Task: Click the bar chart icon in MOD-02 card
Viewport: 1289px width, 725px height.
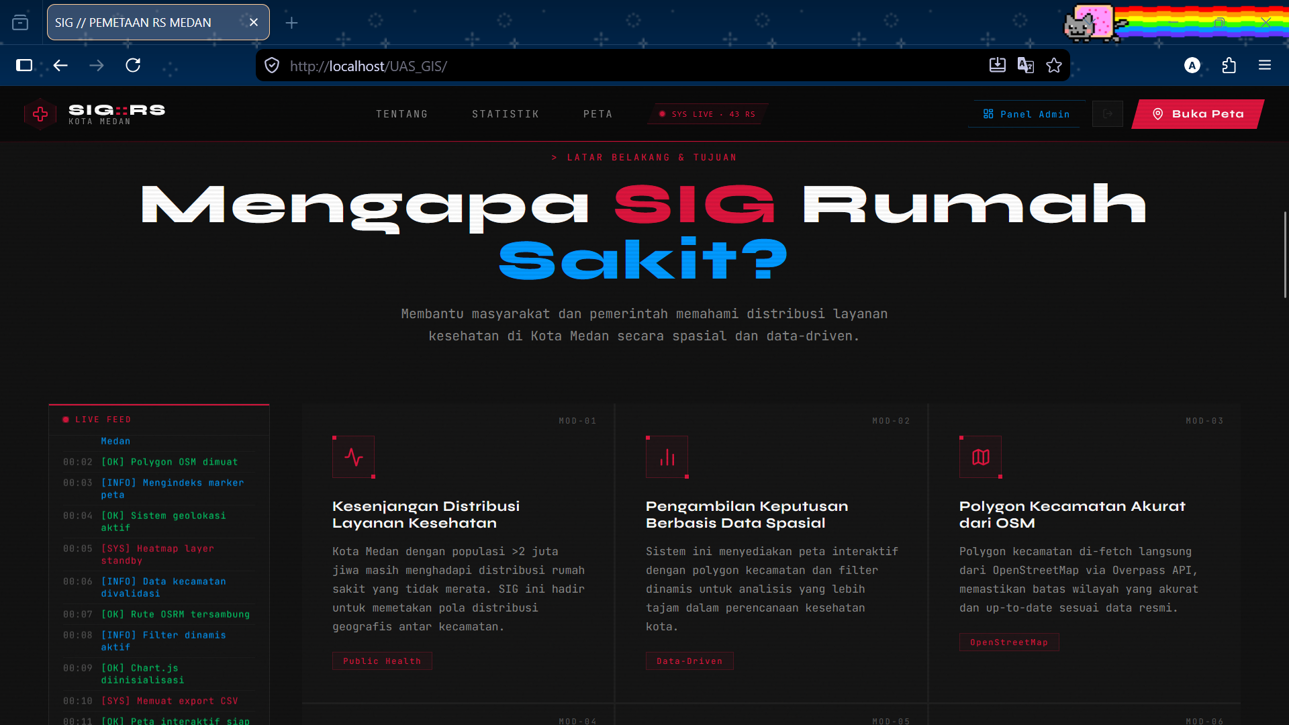Action: point(667,457)
